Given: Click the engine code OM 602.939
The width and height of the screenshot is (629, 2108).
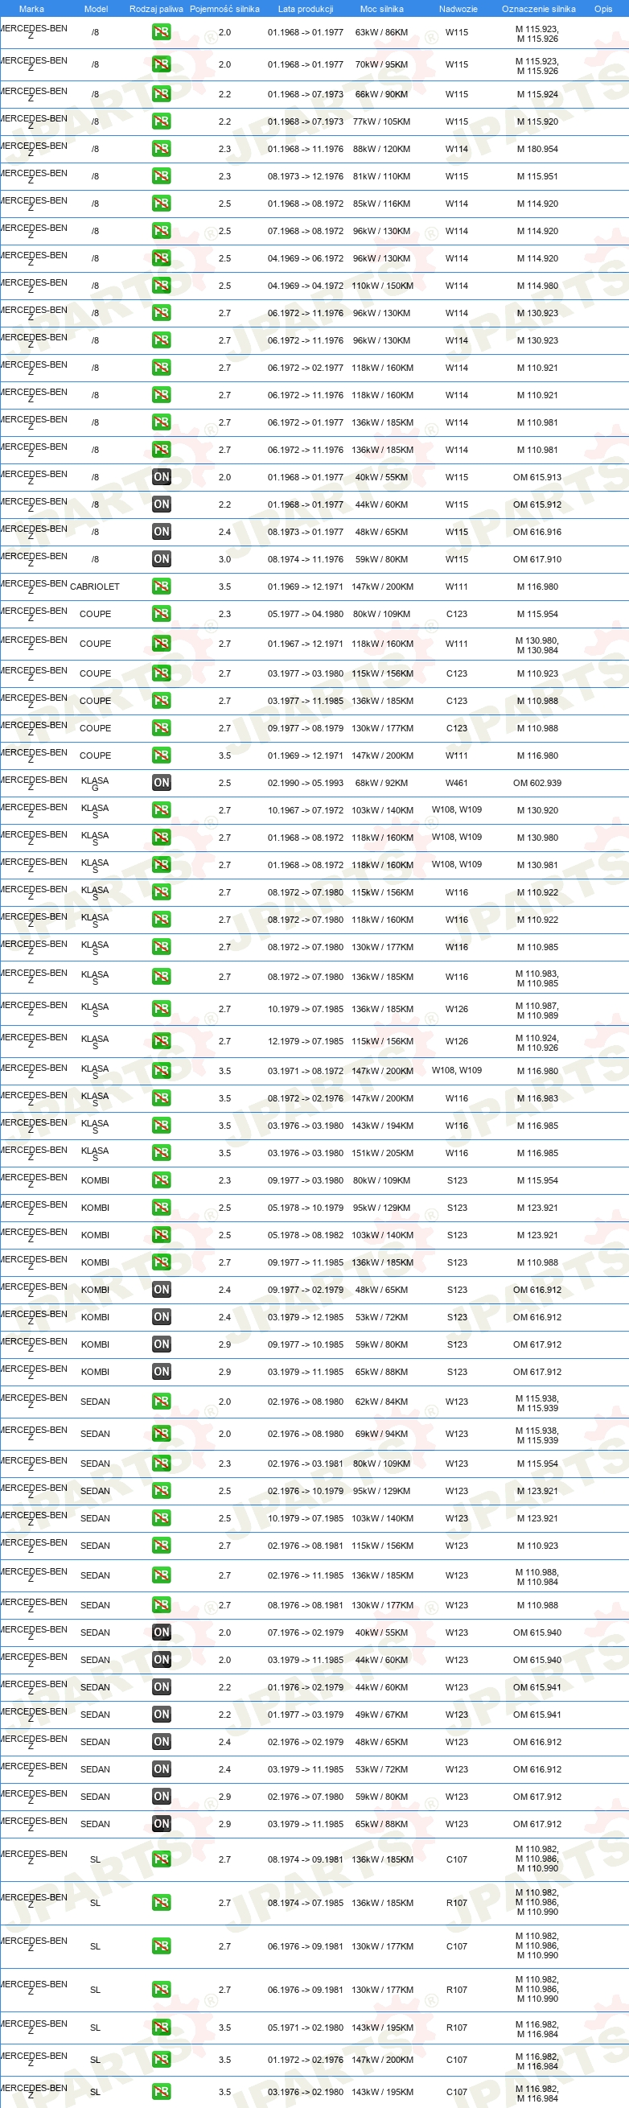Looking at the screenshot, I should [x=537, y=783].
